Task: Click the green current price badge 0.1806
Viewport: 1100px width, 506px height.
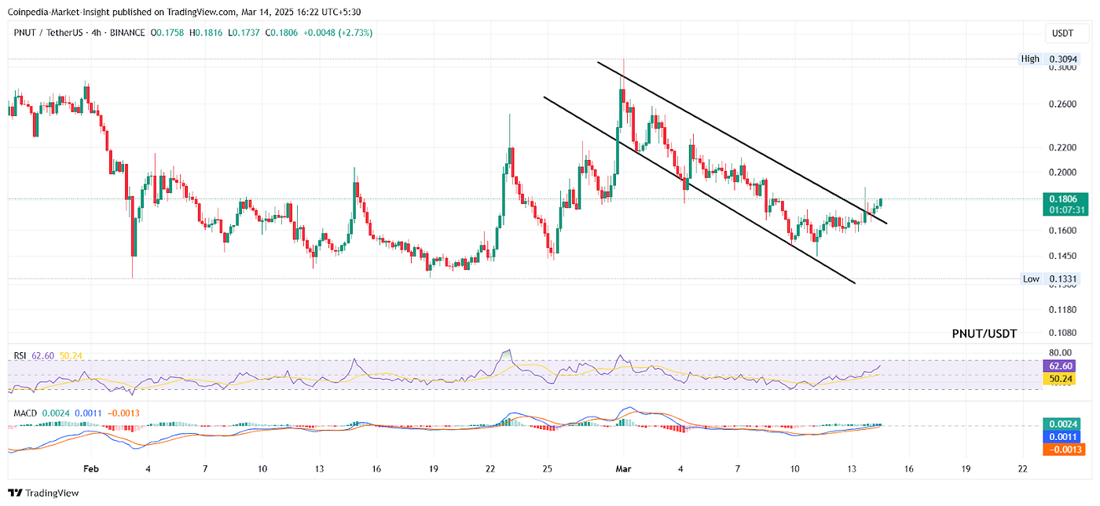Action: [x=1062, y=199]
